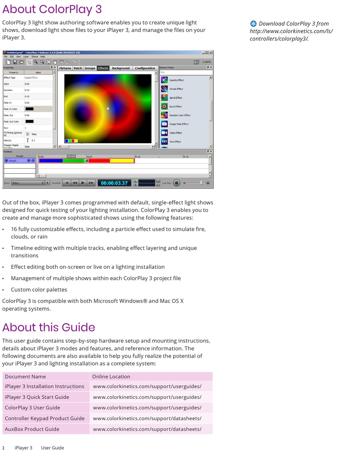This screenshot has height=464, width=350.
Task: Click the Sparkle Effect icon
Action: [x=164, y=80]
